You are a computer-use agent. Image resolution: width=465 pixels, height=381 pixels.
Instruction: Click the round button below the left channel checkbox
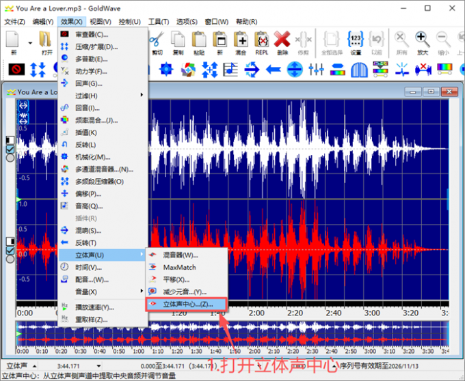pyautogui.click(x=10, y=158)
